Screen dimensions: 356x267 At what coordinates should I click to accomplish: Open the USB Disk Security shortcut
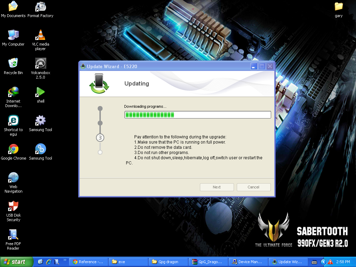tap(13, 206)
